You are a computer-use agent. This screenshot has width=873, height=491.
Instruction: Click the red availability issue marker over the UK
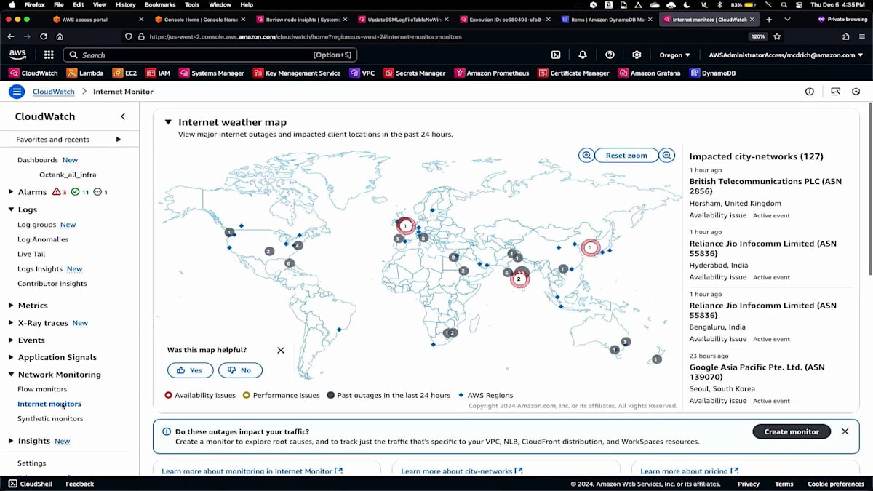(x=405, y=225)
